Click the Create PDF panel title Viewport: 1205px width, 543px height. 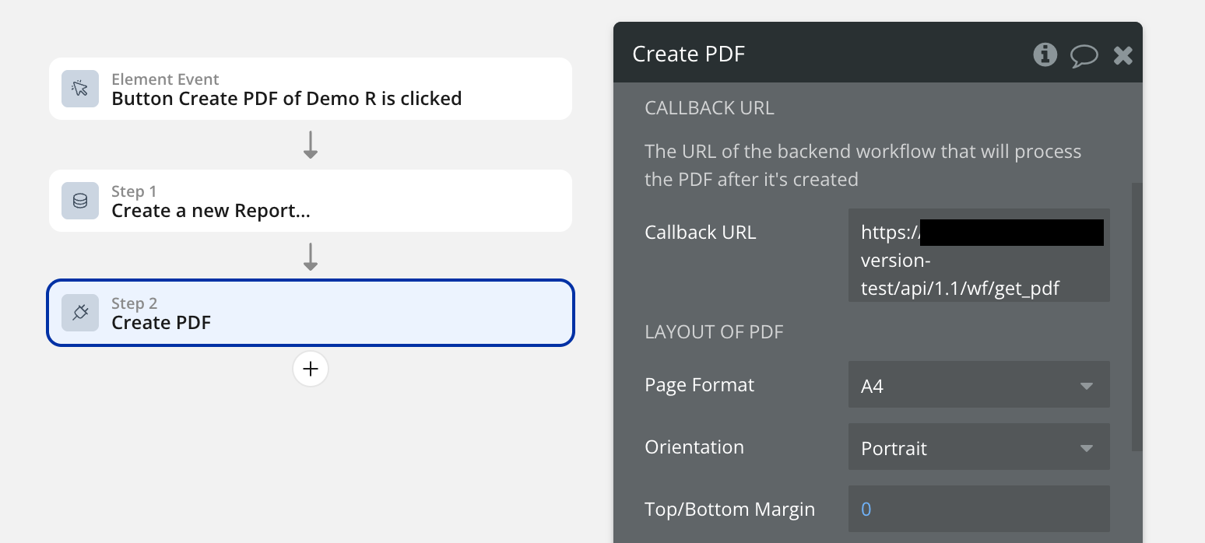(x=689, y=54)
